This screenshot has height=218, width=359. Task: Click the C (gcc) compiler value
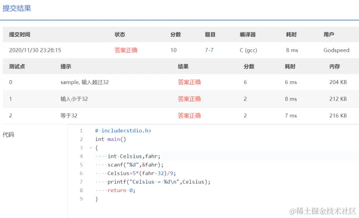tap(248, 50)
